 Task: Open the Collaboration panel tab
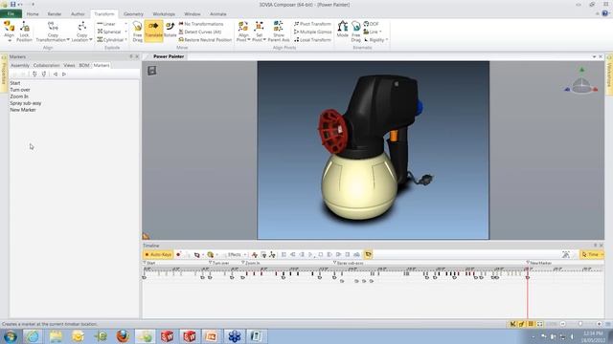(x=47, y=66)
